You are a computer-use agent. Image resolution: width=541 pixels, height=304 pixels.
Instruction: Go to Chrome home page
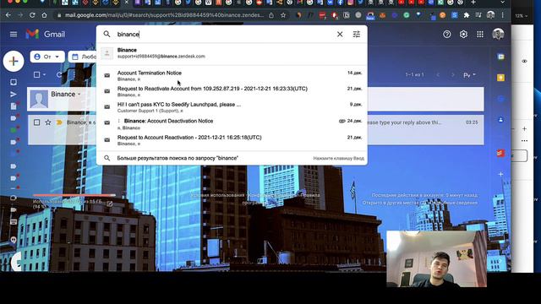44,15
